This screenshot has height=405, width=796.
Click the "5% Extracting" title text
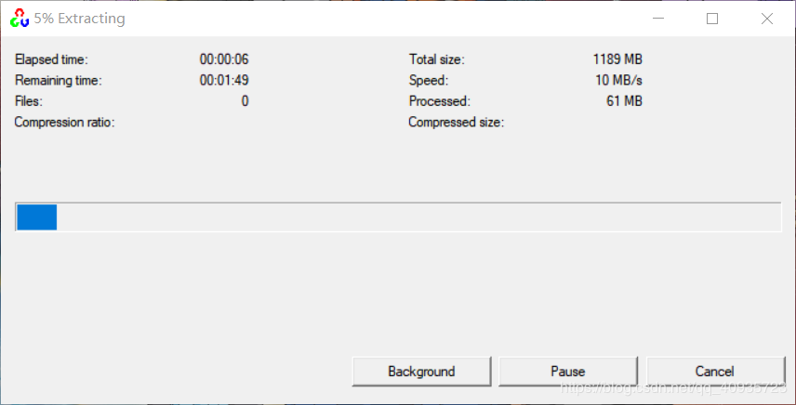point(80,19)
